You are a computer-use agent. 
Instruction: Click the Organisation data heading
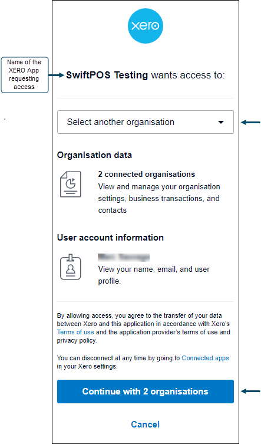94,155
